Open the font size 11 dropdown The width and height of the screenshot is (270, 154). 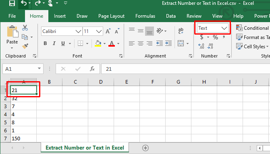[x=99, y=31]
